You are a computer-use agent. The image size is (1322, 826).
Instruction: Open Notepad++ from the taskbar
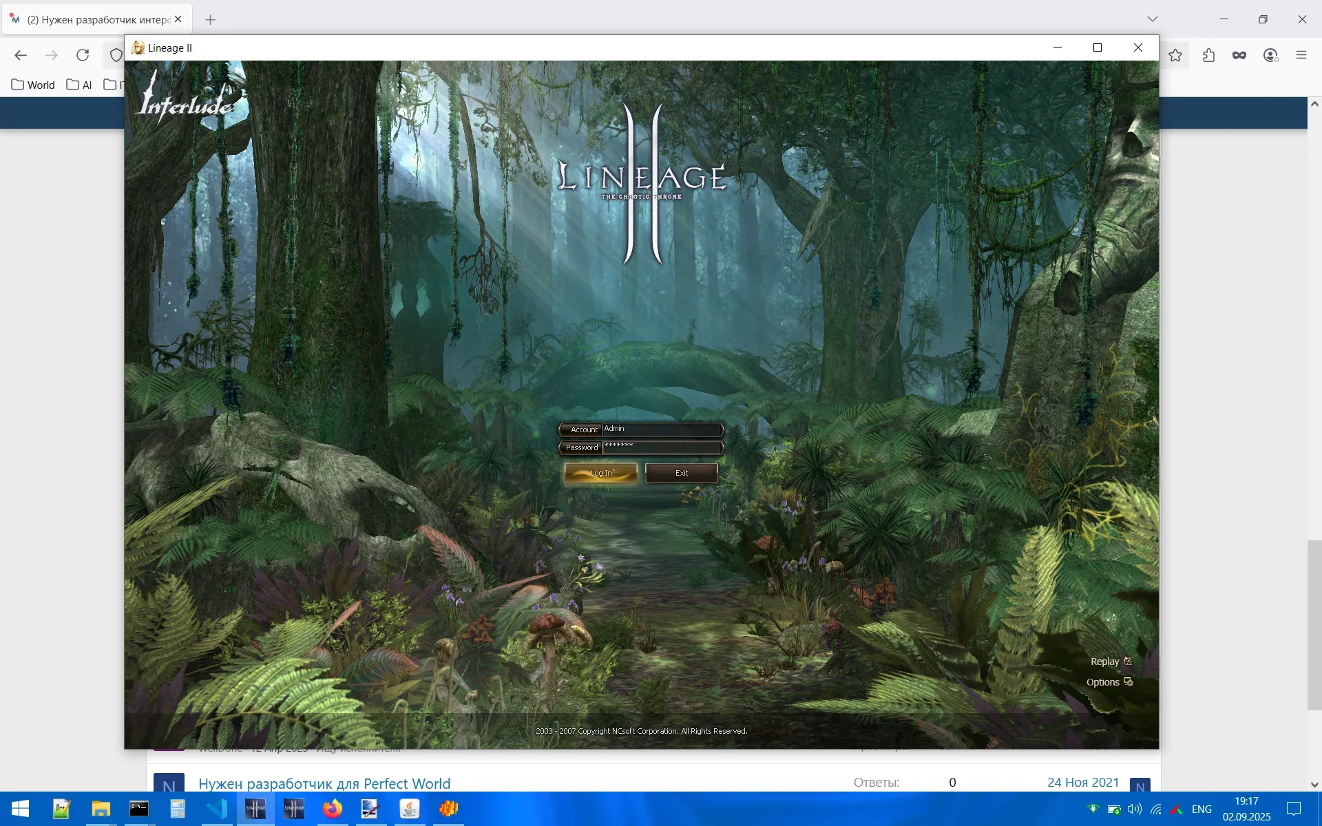[62, 809]
